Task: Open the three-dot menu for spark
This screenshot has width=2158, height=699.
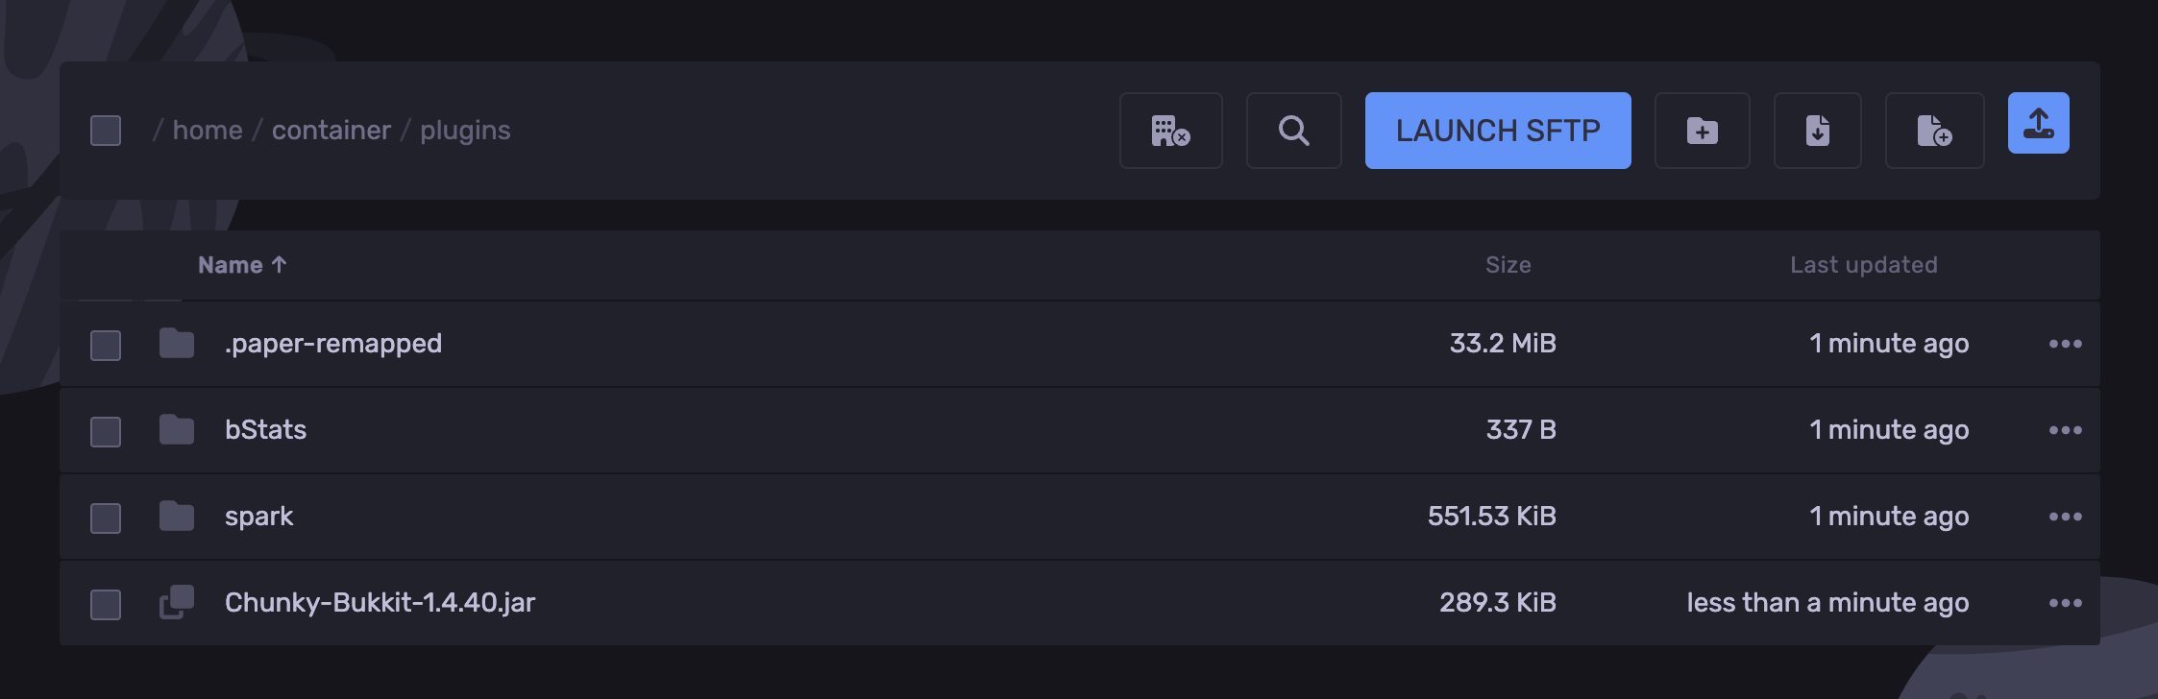Action: [2065, 517]
